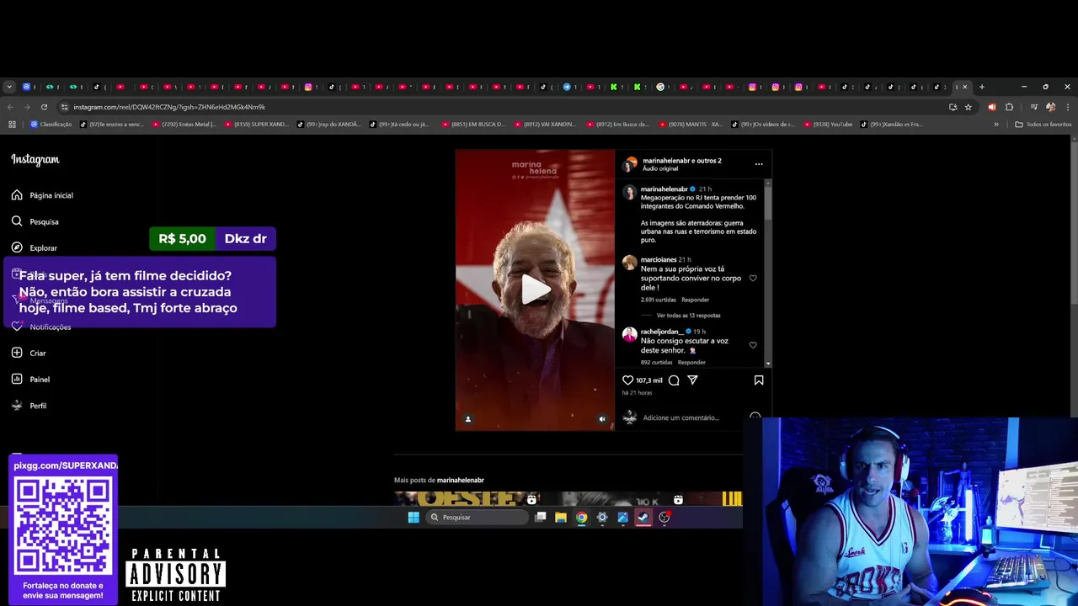Open the OESTE reel thumbnail below
This screenshot has width=1078, height=606.
(467, 498)
